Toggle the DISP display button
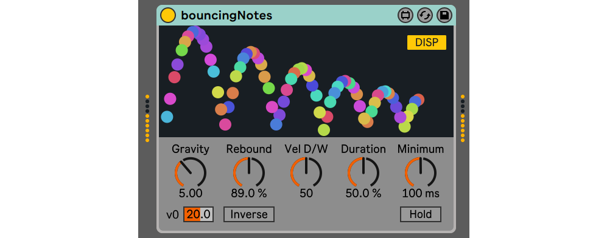Viewport: 607px width, 238px height. tap(427, 43)
